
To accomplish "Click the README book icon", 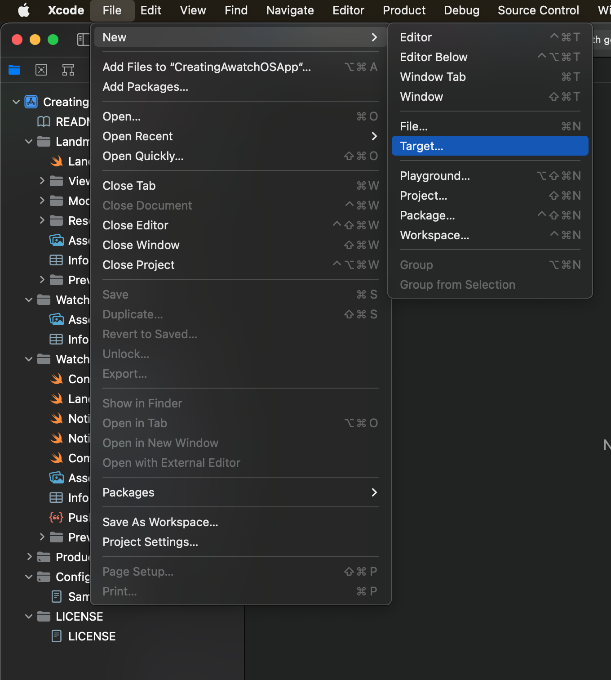I will pyautogui.click(x=44, y=122).
